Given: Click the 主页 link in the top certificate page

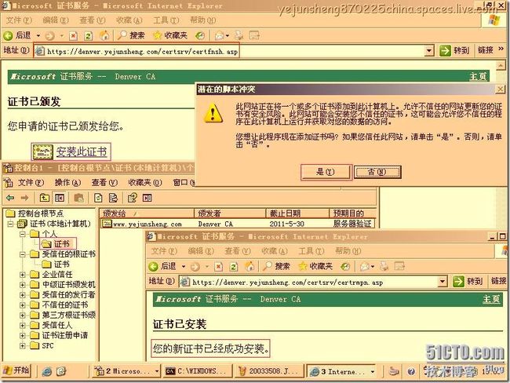Looking at the screenshot, I should coord(478,77).
